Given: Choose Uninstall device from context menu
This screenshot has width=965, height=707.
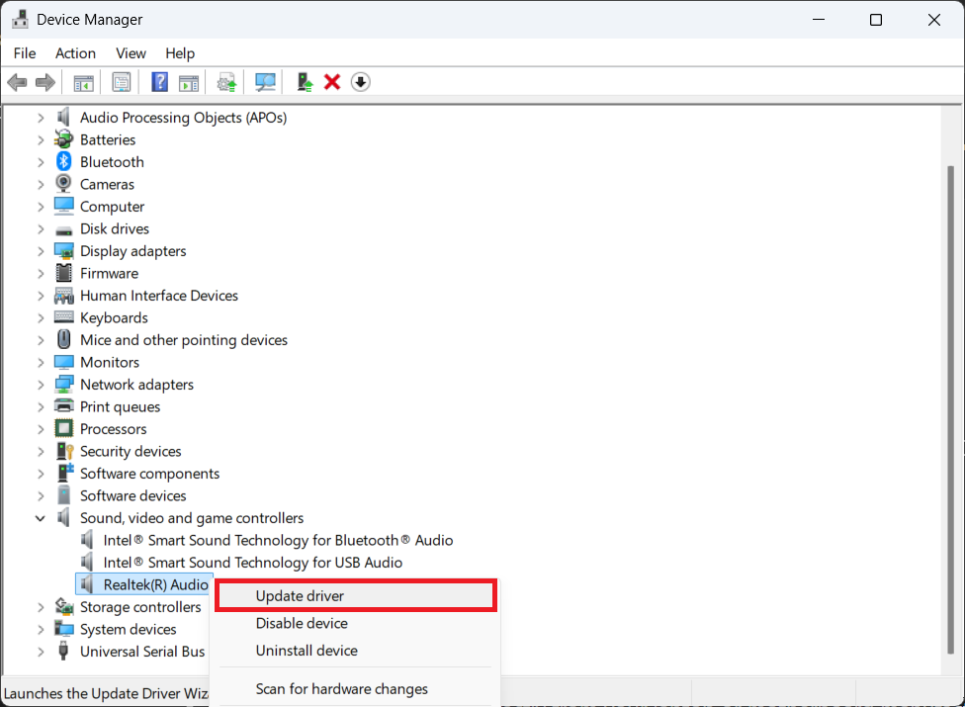Looking at the screenshot, I should coord(307,651).
